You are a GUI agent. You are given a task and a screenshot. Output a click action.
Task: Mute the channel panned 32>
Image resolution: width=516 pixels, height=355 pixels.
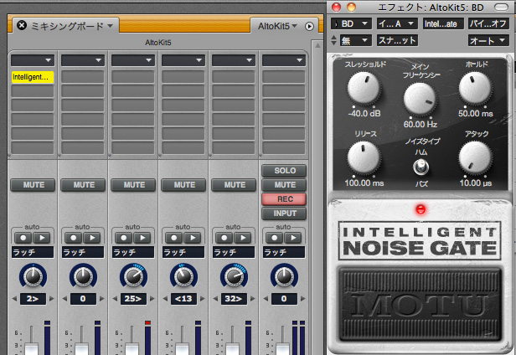(235, 185)
